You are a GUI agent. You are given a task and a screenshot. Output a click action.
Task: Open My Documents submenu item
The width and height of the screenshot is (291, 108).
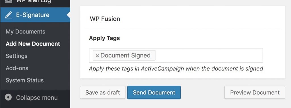pyautogui.click(x=25, y=32)
